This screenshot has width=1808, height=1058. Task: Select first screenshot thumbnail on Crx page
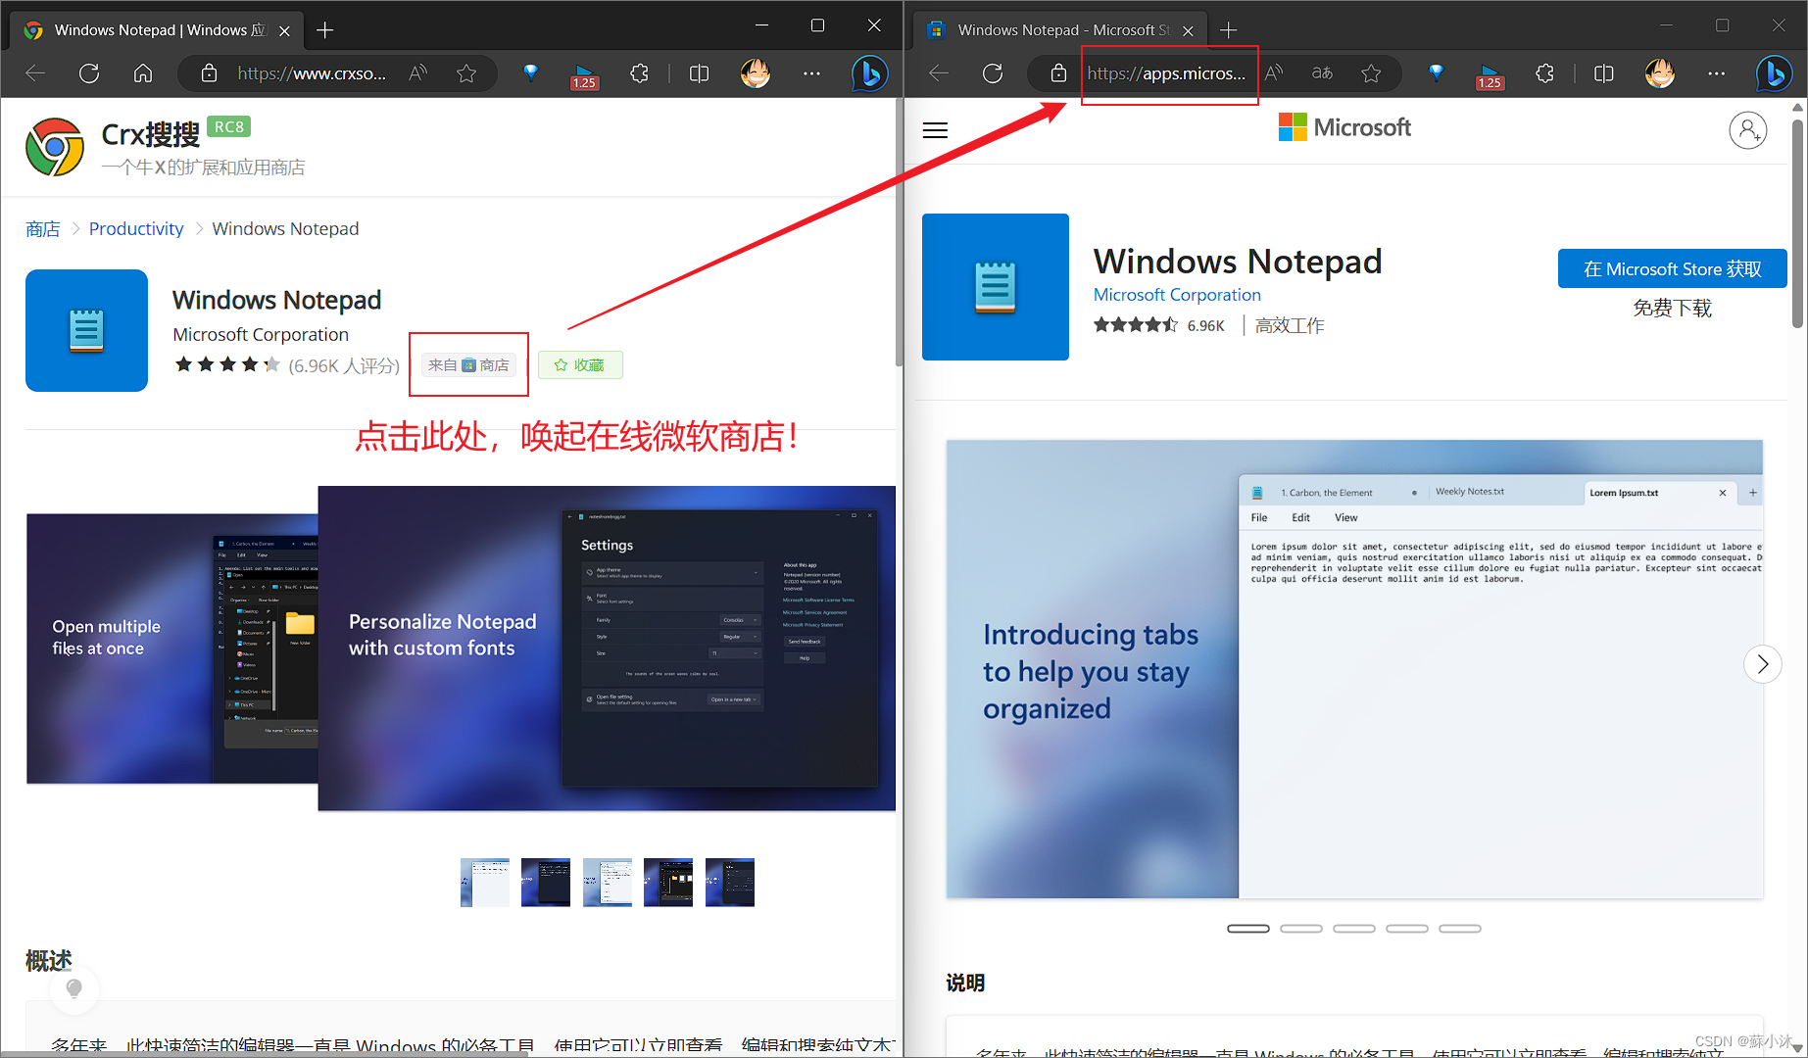485,883
